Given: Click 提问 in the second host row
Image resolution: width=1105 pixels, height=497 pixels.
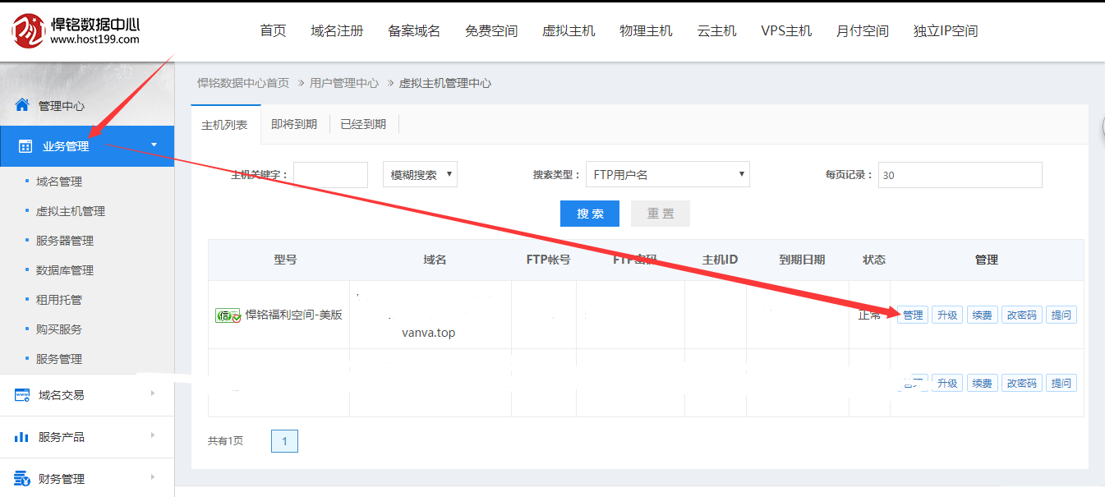Looking at the screenshot, I should 1061,383.
